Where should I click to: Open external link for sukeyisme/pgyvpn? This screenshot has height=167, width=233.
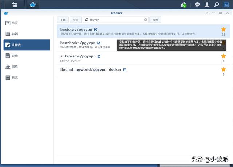(x=99, y=56)
